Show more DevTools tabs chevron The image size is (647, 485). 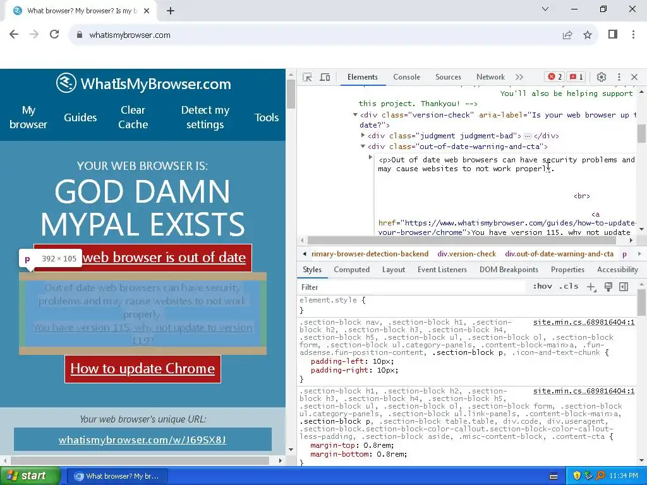pos(519,77)
